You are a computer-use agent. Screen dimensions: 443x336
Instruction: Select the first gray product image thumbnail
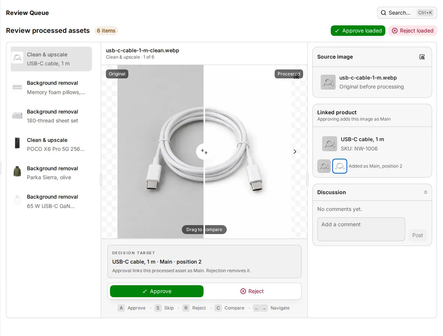click(324, 166)
